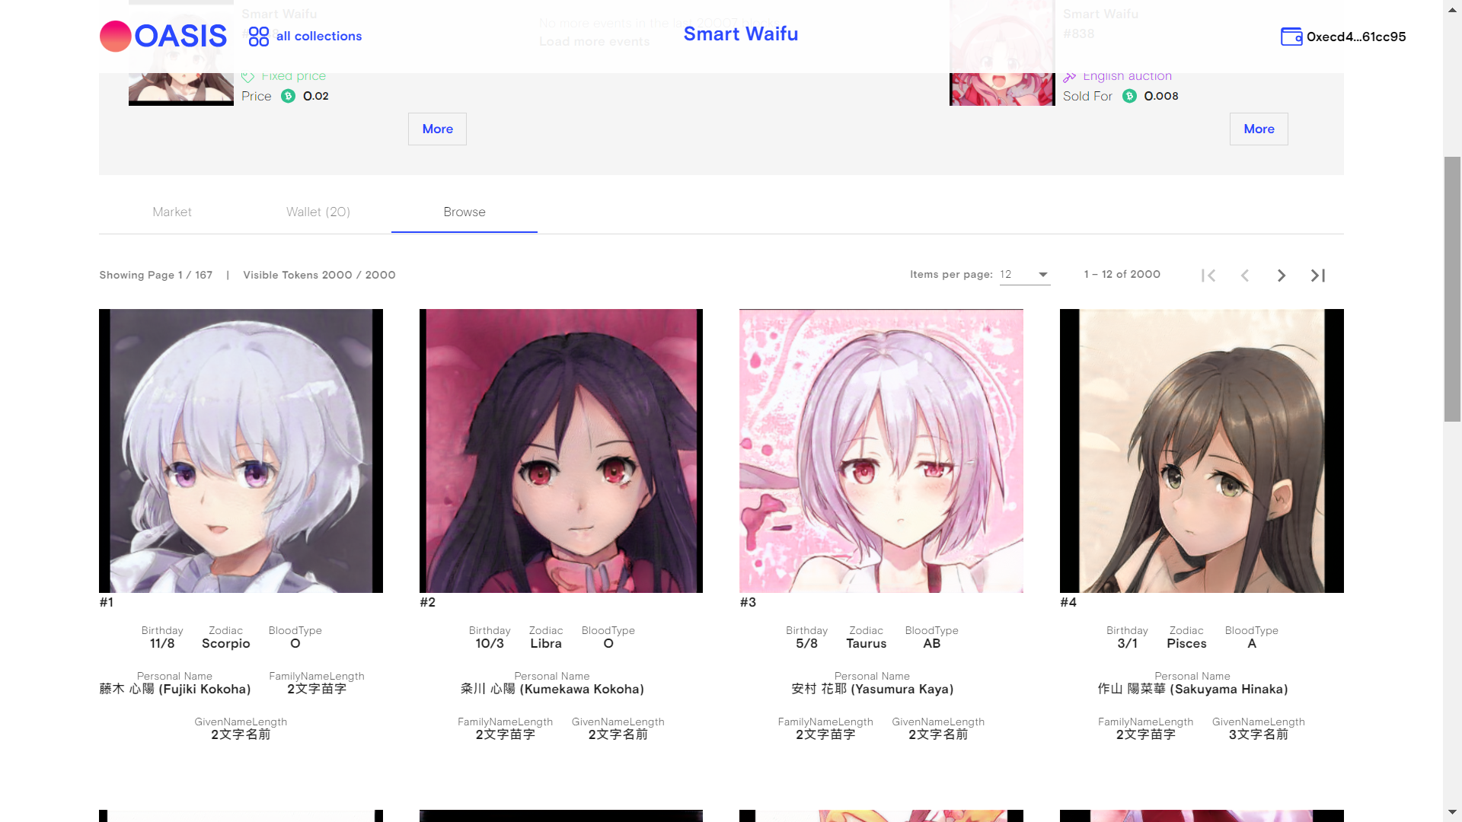The height and width of the screenshot is (822, 1462).
Task: Click More under the Fixed price listing
Action: (x=437, y=129)
